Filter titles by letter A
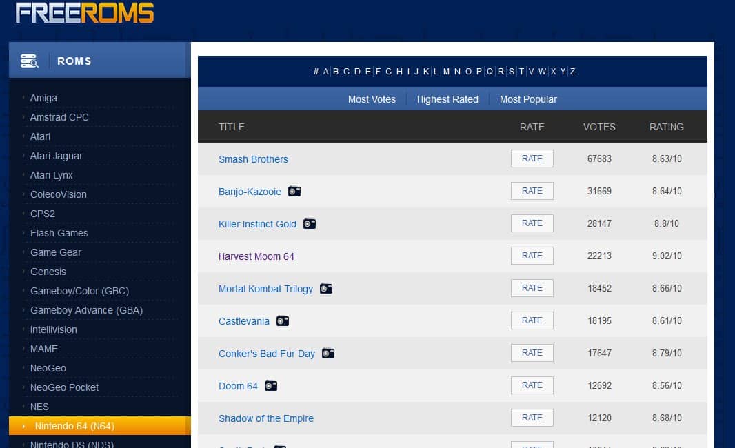Screen dimensions: 735x448 coord(325,71)
